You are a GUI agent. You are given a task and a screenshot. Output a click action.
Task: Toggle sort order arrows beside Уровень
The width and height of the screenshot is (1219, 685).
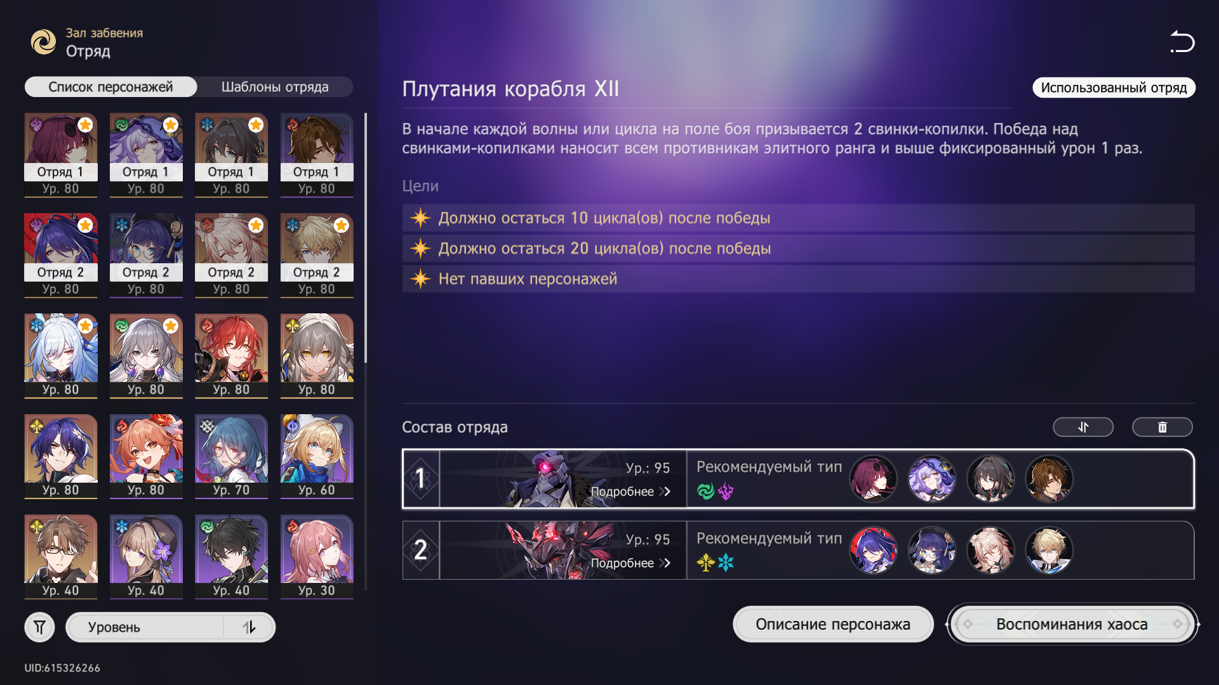pos(249,627)
